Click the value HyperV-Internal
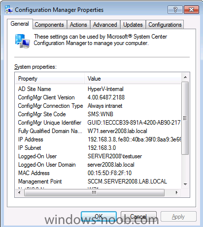Viewport: 203px width, 227px height. 105,89
